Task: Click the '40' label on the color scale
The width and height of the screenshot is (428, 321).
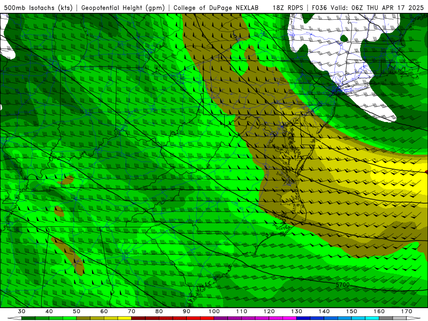Action: click(49, 311)
